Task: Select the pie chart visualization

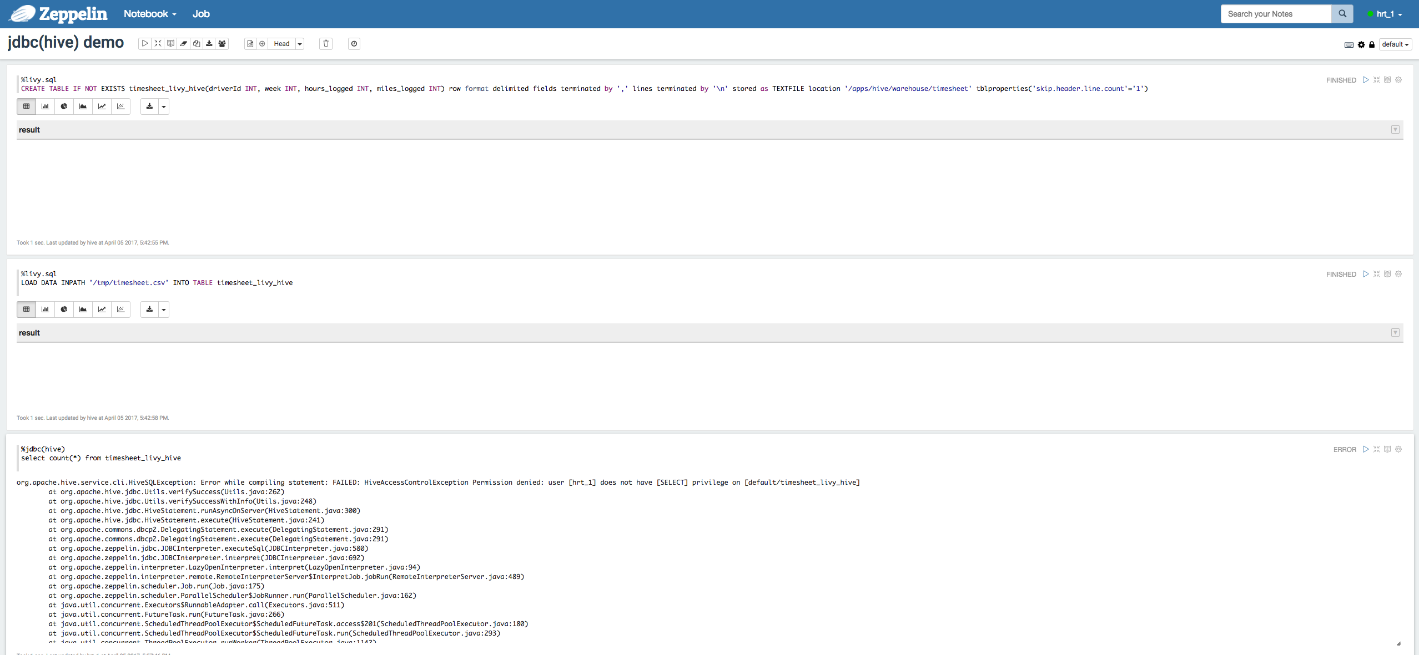Action: [64, 106]
